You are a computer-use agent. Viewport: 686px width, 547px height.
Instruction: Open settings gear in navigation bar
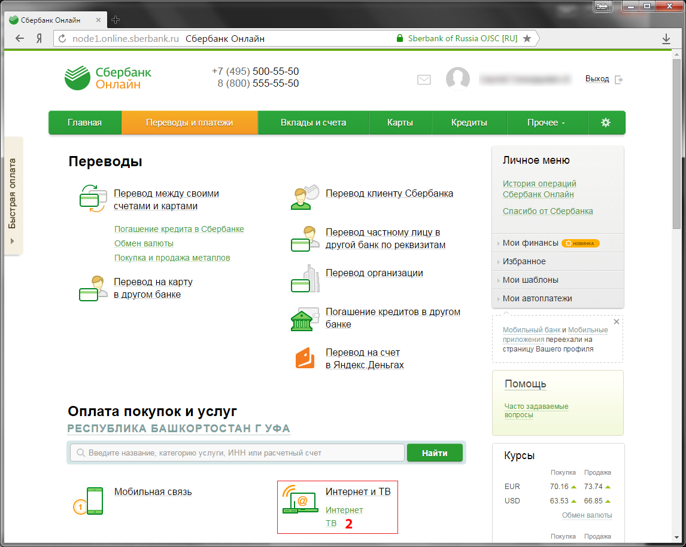tap(606, 123)
